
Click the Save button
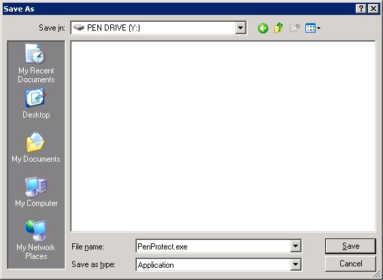[x=350, y=246]
